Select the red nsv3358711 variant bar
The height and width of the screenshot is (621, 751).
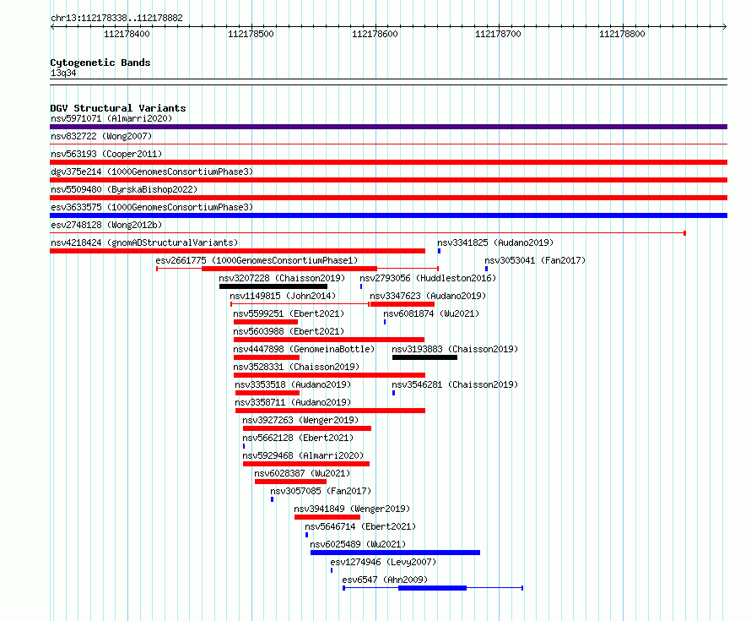[x=330, y=411]
